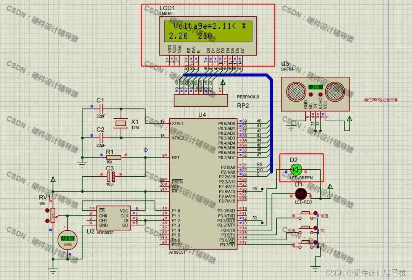
Task: Click the 22pF label under C1
Action: (101, 116)
